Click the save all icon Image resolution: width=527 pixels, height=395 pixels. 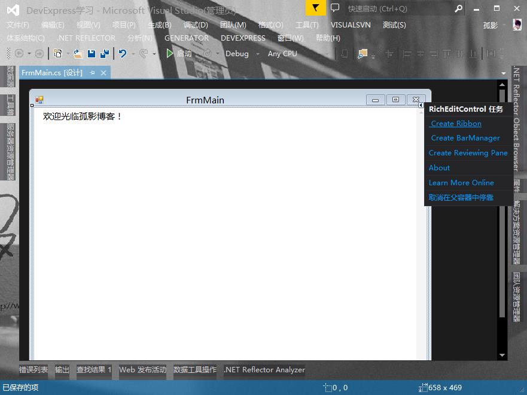pyautogui.click(x=105, y=54)
